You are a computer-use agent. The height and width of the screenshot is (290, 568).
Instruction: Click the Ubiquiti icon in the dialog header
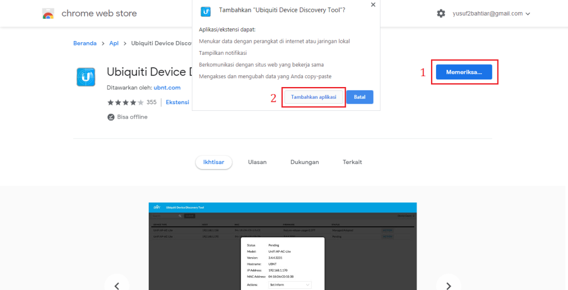(x=206, y=11)
